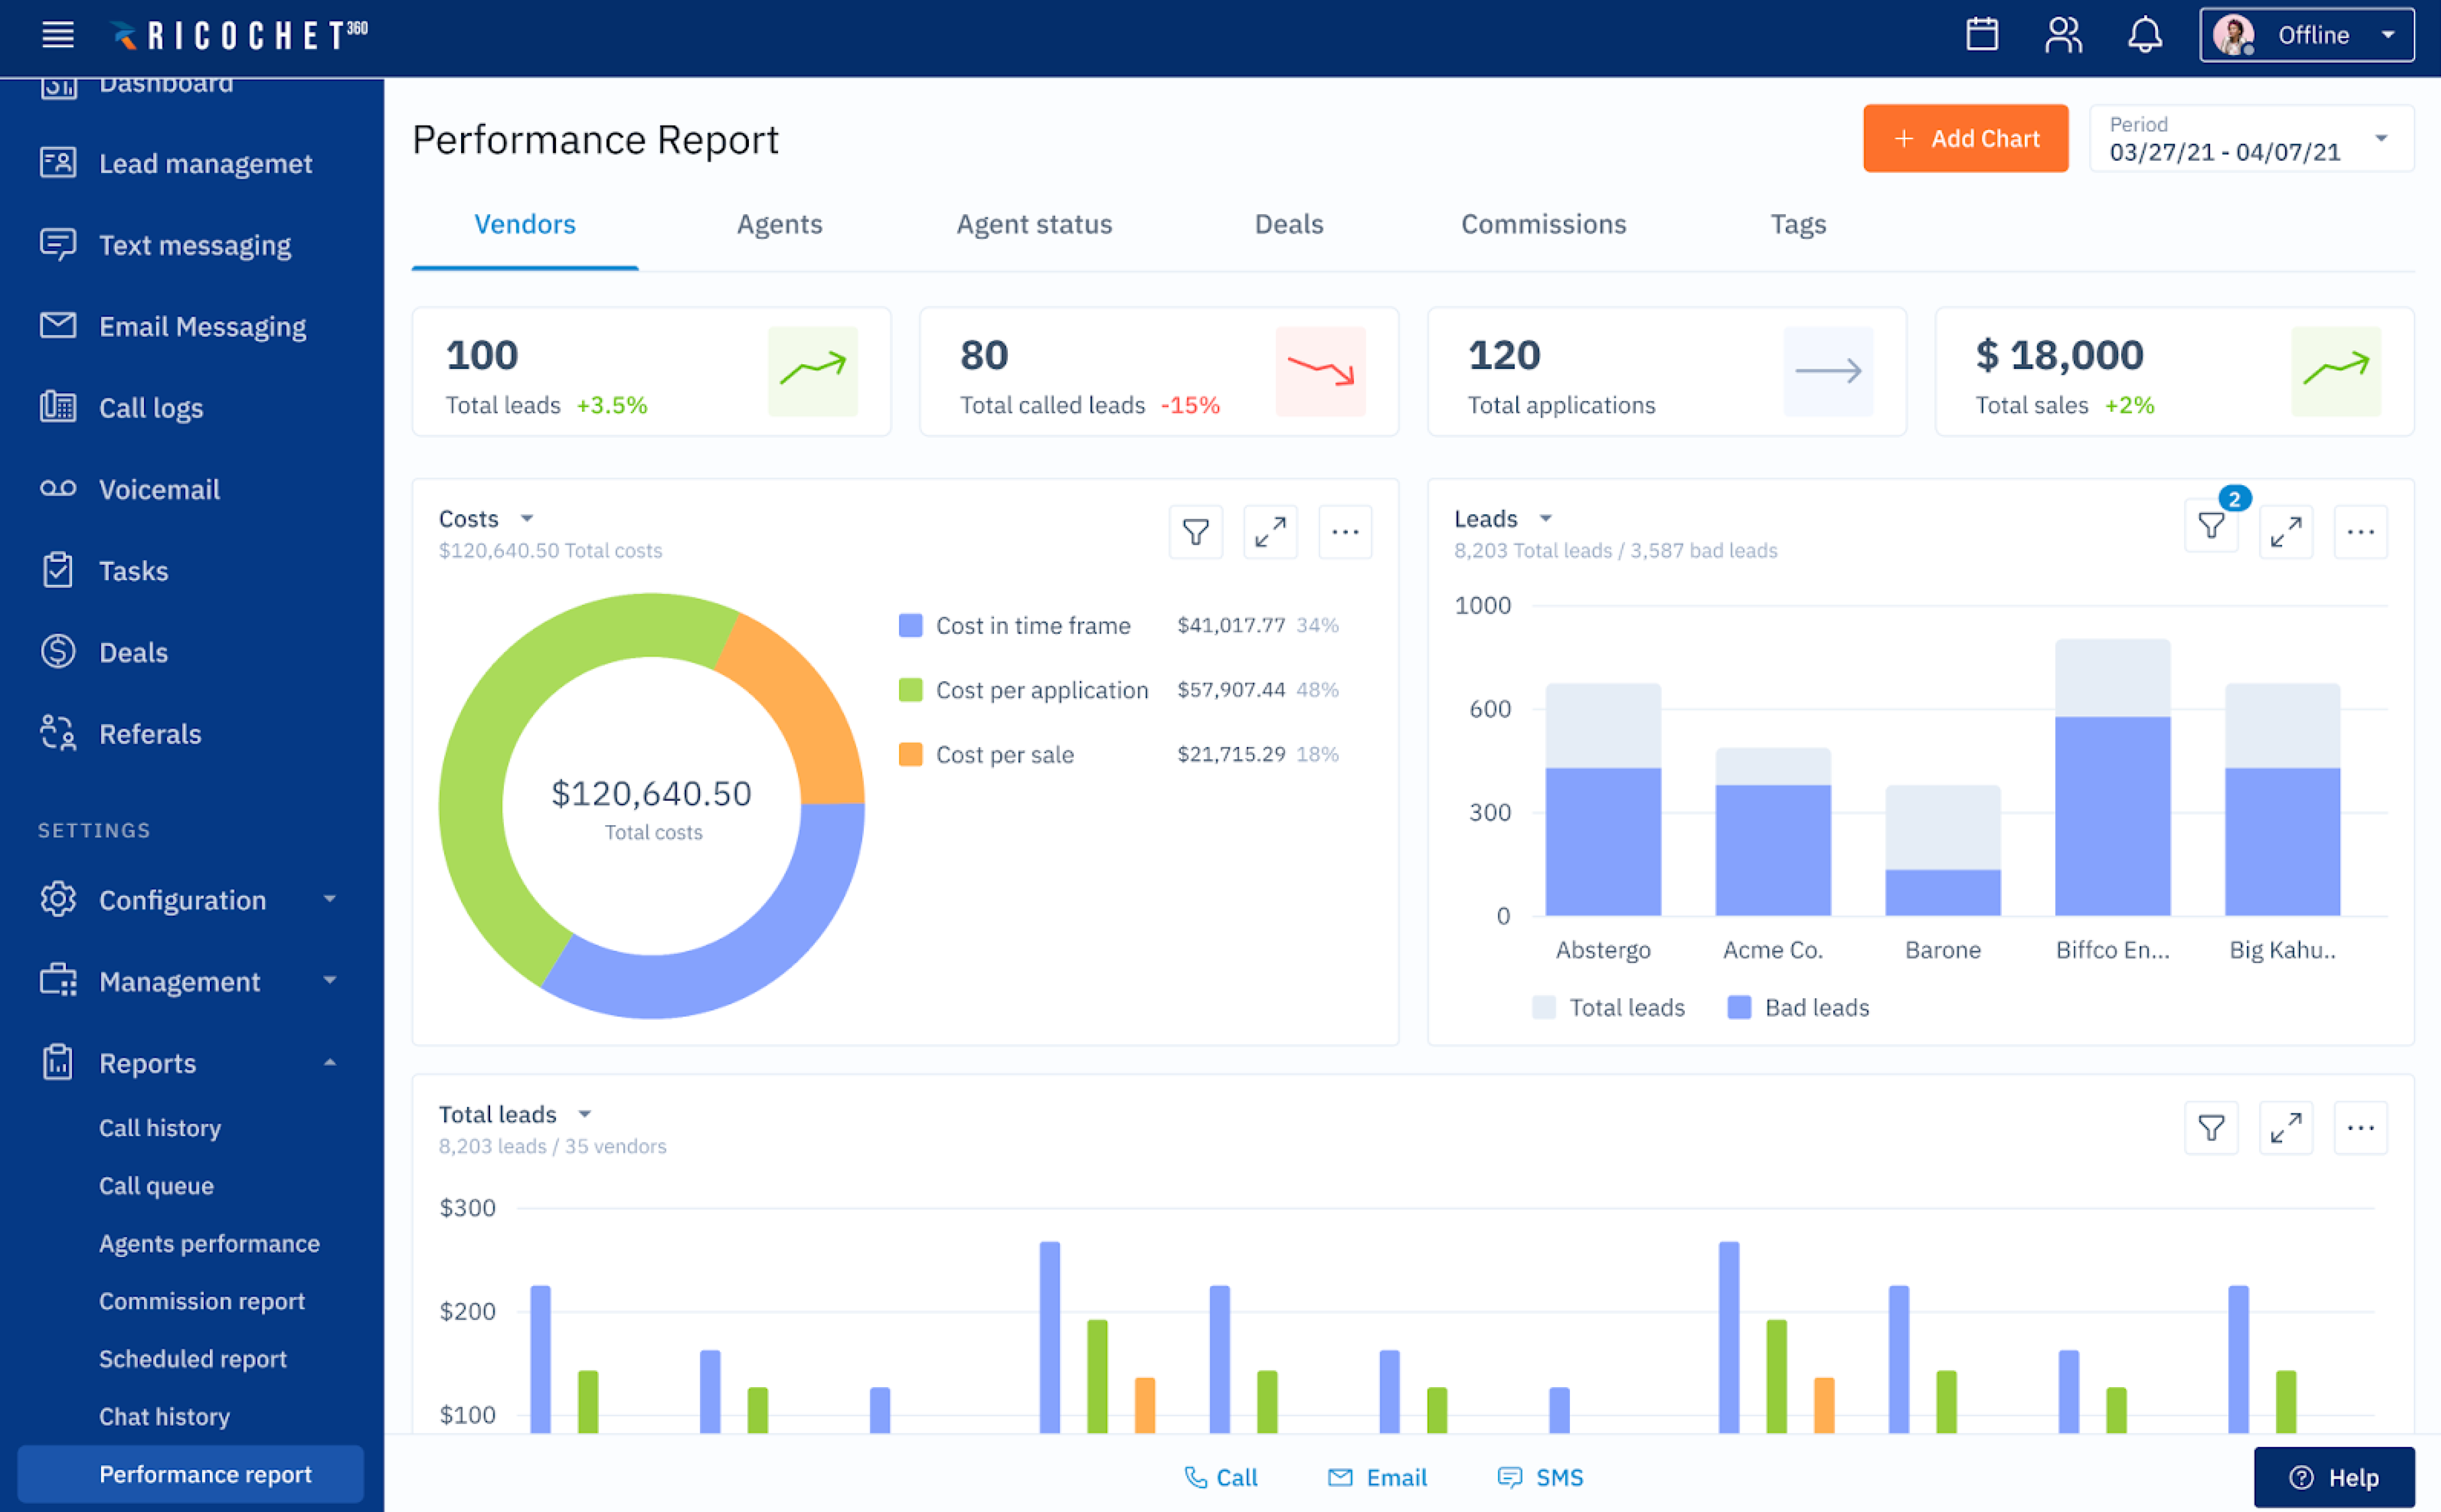Click the filter icon on the Costs chart
Image resolution: width=2441 pixels, height=1512 pixels.
pyautogui.click(x=1195, y=531)
